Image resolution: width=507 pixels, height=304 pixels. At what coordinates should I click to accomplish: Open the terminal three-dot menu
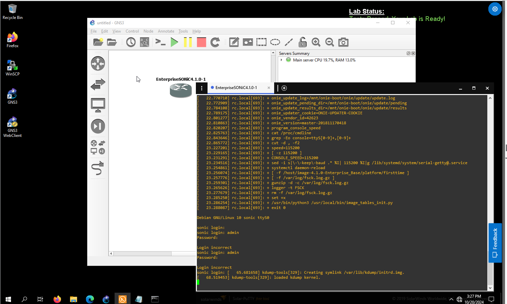pos(202,88)
